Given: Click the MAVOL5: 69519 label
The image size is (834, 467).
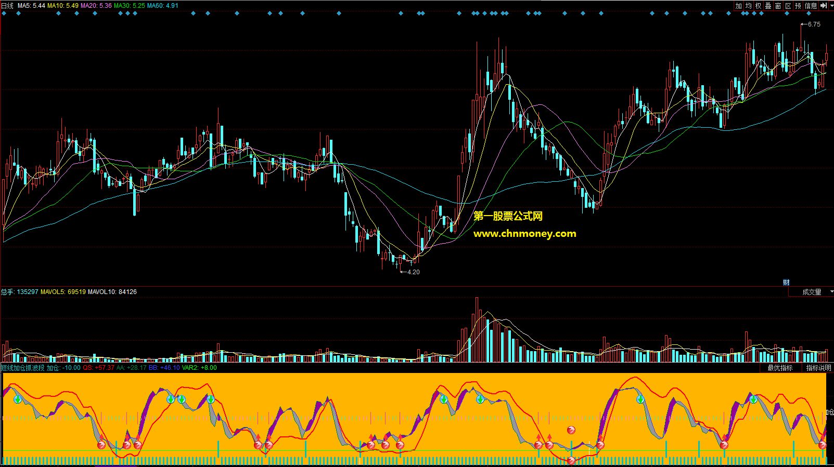Looking at the screenshot, I should click(x=63, y=292).
